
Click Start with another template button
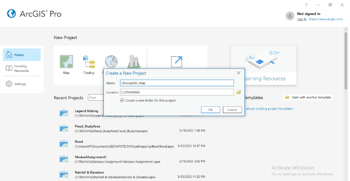pyautogui.click(x=308, y=97)
